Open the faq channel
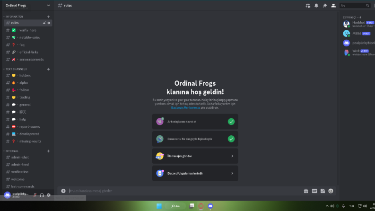Screen dimensions: 375x211 (x=28, y=45)
